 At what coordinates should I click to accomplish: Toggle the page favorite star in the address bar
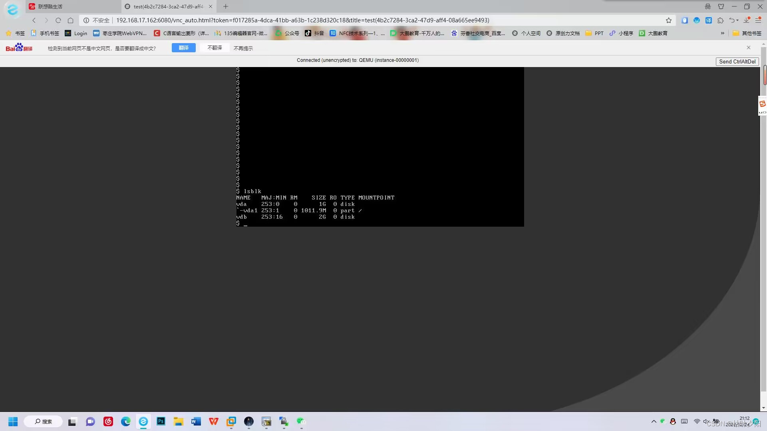pos(669,20)
